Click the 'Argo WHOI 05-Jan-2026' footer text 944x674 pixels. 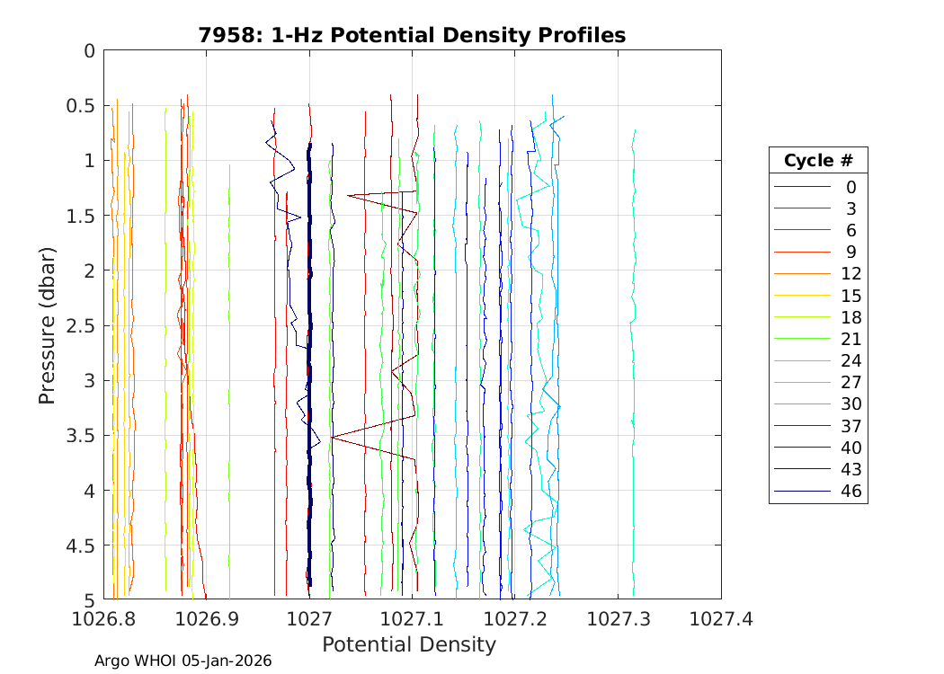(x=183, y=661)
